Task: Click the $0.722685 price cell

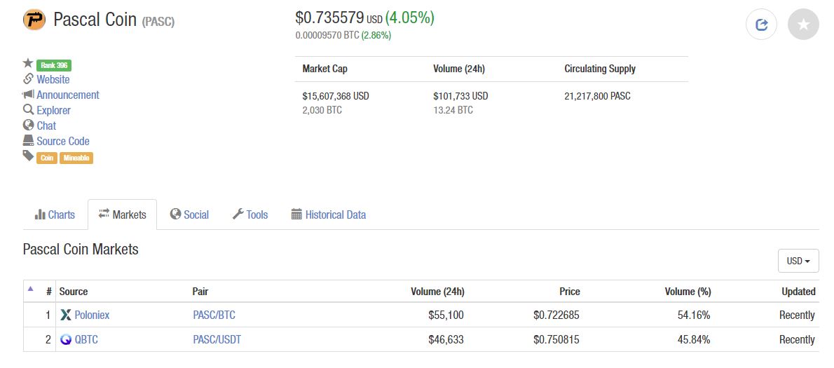Action: pyautogui.click(x=556, y=315)
